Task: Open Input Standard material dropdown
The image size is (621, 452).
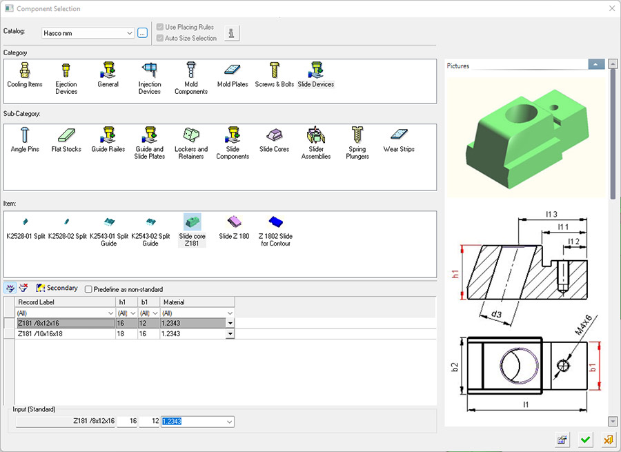Action: [x=229, y=422]
